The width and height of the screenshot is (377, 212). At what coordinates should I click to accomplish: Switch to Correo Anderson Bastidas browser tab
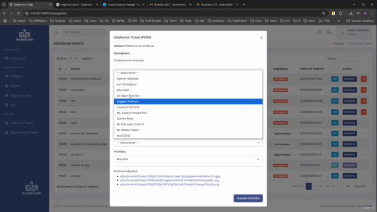click(x=124, y=5)
